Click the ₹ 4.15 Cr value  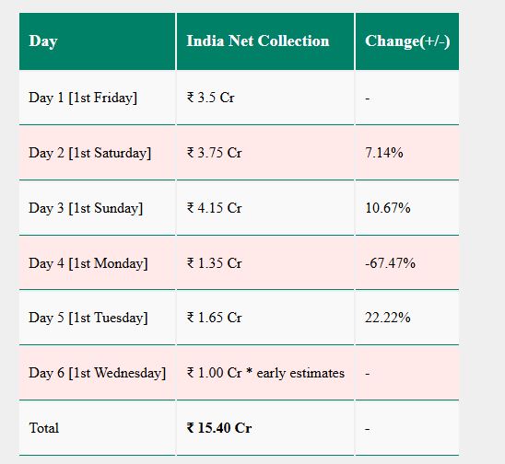pyautogui.click(x=214, y=208)
